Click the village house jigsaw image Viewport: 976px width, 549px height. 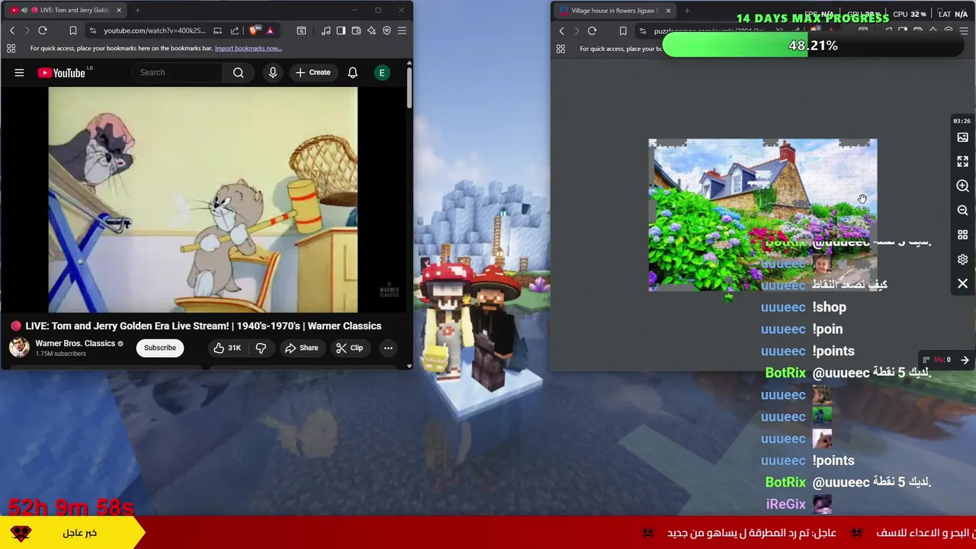tap(762, 215)
